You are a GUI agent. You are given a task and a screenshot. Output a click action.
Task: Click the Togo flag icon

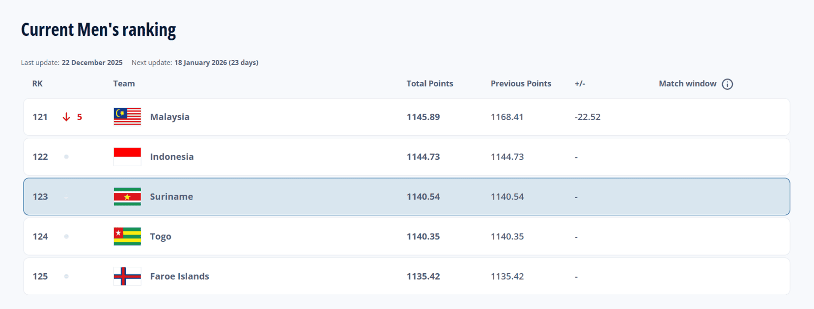[x=127, y=236]
